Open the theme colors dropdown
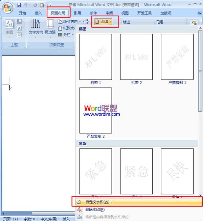Image resolution: width=203 pixels, height=221 pixels. click(x=20, y=22)
